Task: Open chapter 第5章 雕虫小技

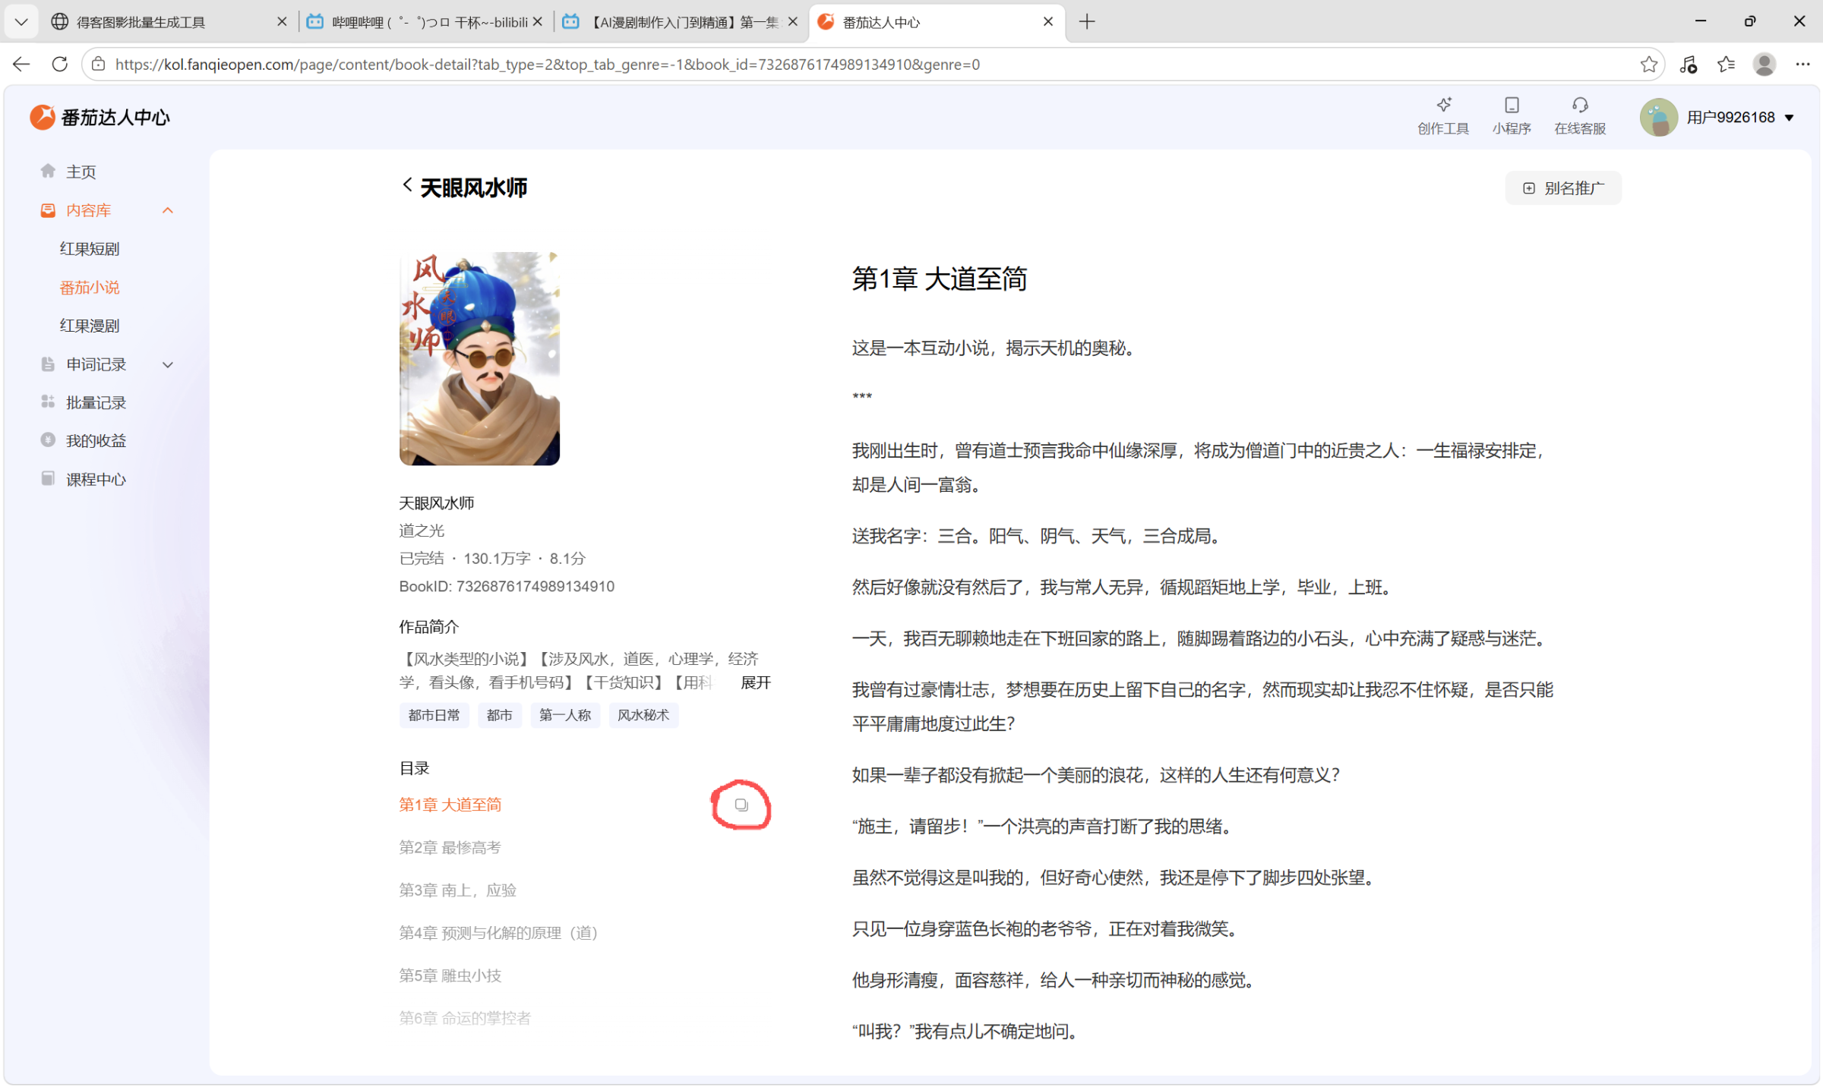Action: click(x=450, y=975)
